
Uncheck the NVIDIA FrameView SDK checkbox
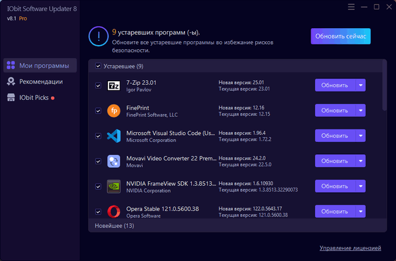coord(98,186)
